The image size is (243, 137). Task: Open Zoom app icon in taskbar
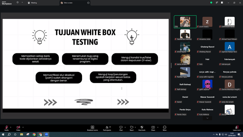46,134
